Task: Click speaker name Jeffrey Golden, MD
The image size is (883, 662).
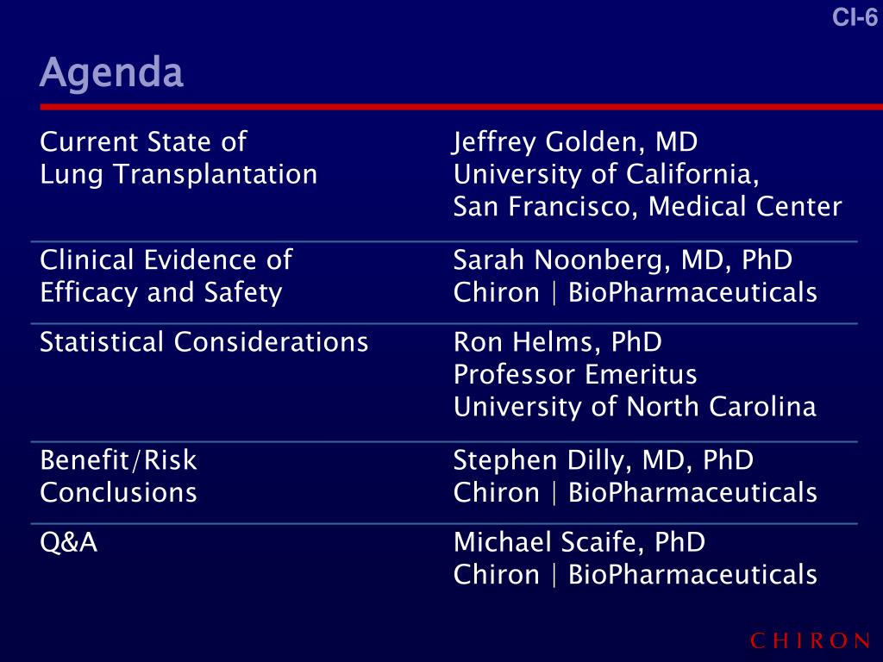Action: point(575,142)
